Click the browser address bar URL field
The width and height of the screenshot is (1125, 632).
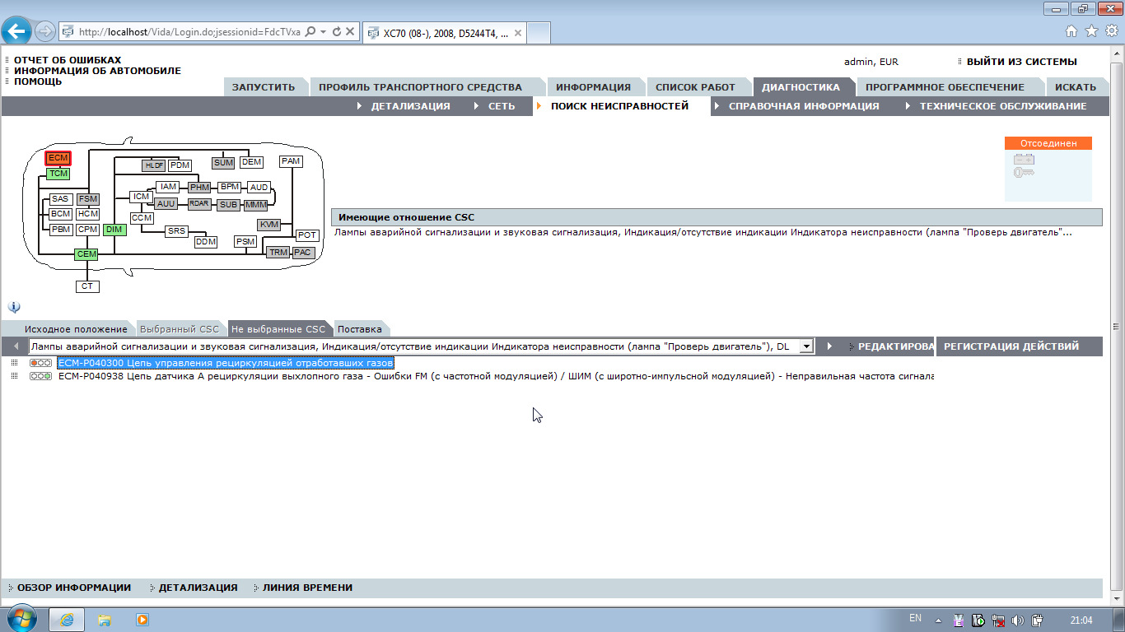(189, 32)
